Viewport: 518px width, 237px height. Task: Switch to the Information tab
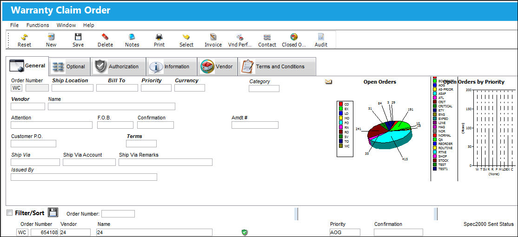[172, 66]
